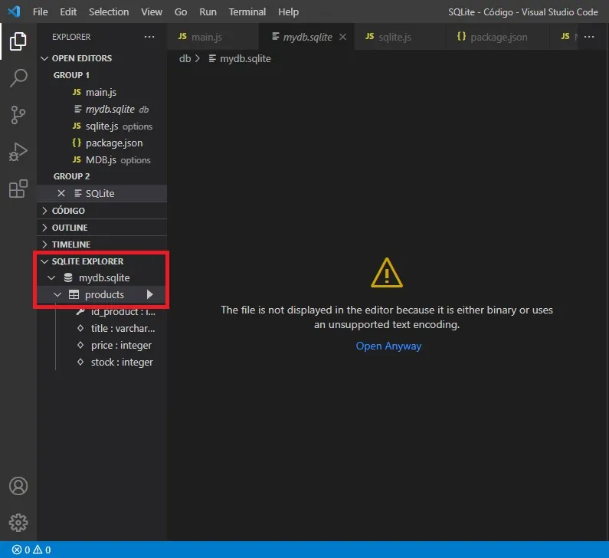Close the SQLite editor in Group 2
This screenshot has width=609, height=558.
click(x=61, y=193)
